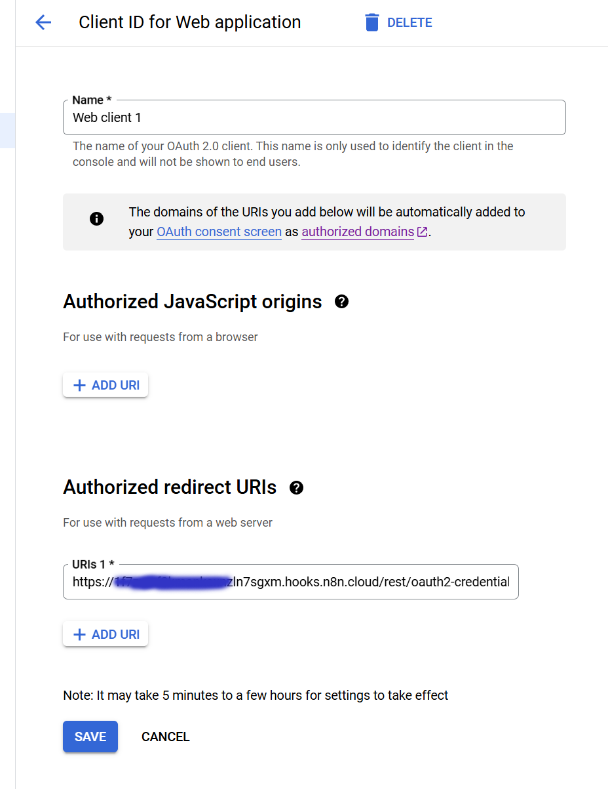The width and height of the screenshot is (608, 789).
Task: Focus the URIs 1 redirect URI field
Action: click(291, 582)
